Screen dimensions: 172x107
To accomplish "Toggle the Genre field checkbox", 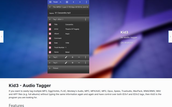I will [x=50, y=52].
